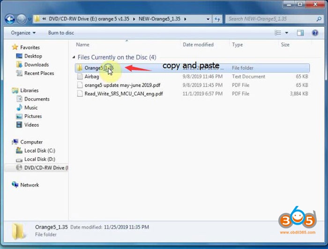Click orange5 update may-june 2019.pdf file name
This screenshot has width=328, height=249.
122,85
